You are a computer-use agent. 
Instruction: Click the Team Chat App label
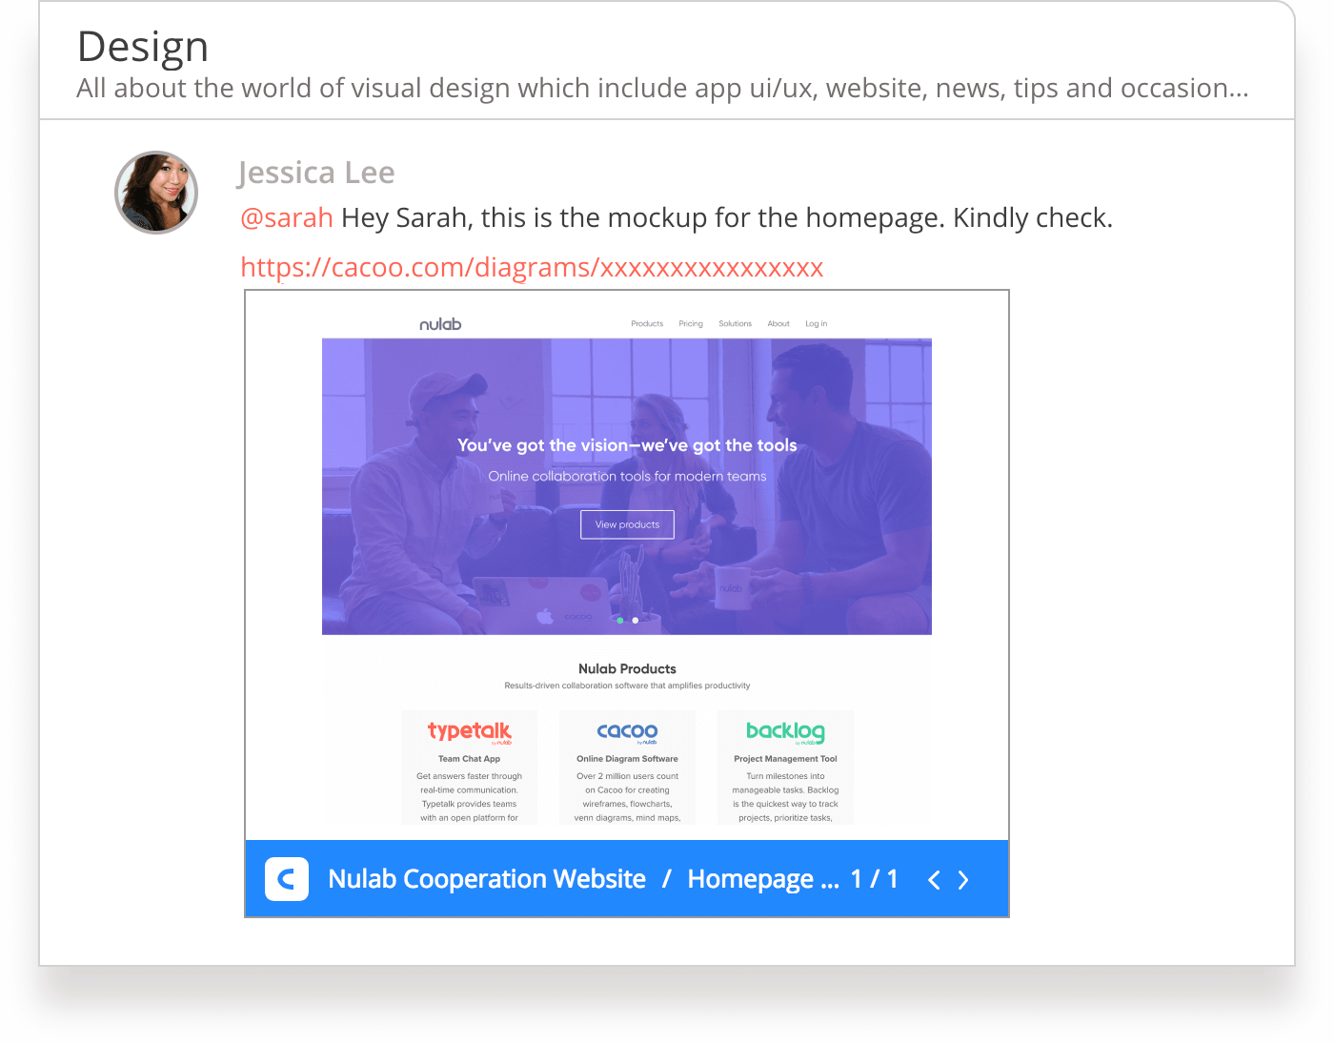click(x=469, y=759)
